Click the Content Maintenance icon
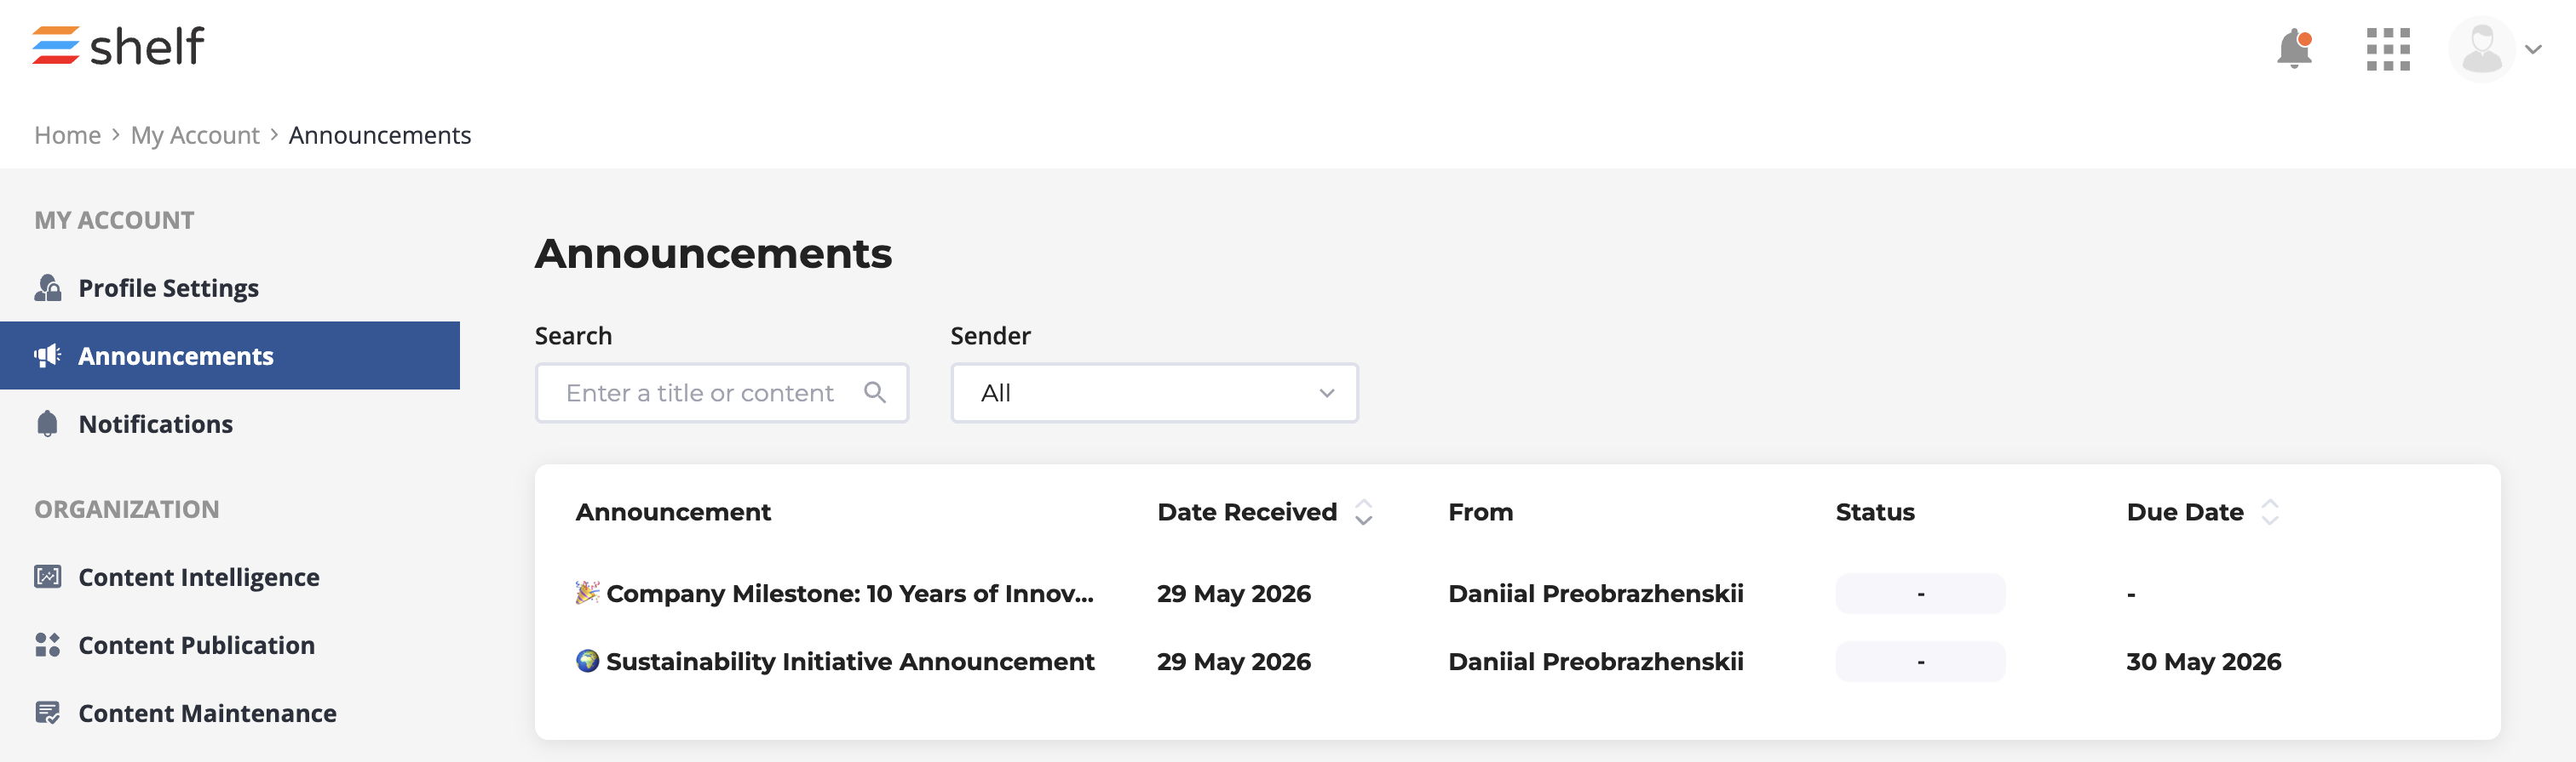 click(48, 712)
